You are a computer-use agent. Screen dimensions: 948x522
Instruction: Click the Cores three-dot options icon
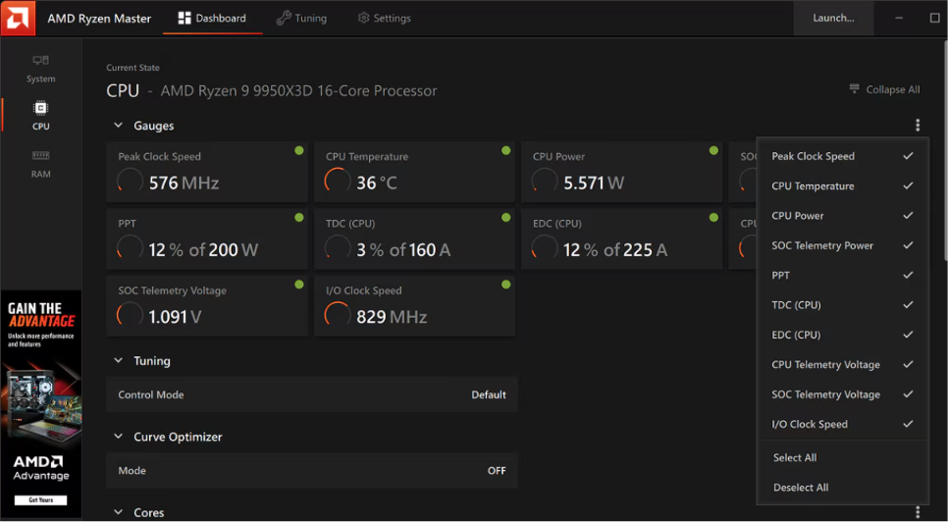[x=918, y=512]
